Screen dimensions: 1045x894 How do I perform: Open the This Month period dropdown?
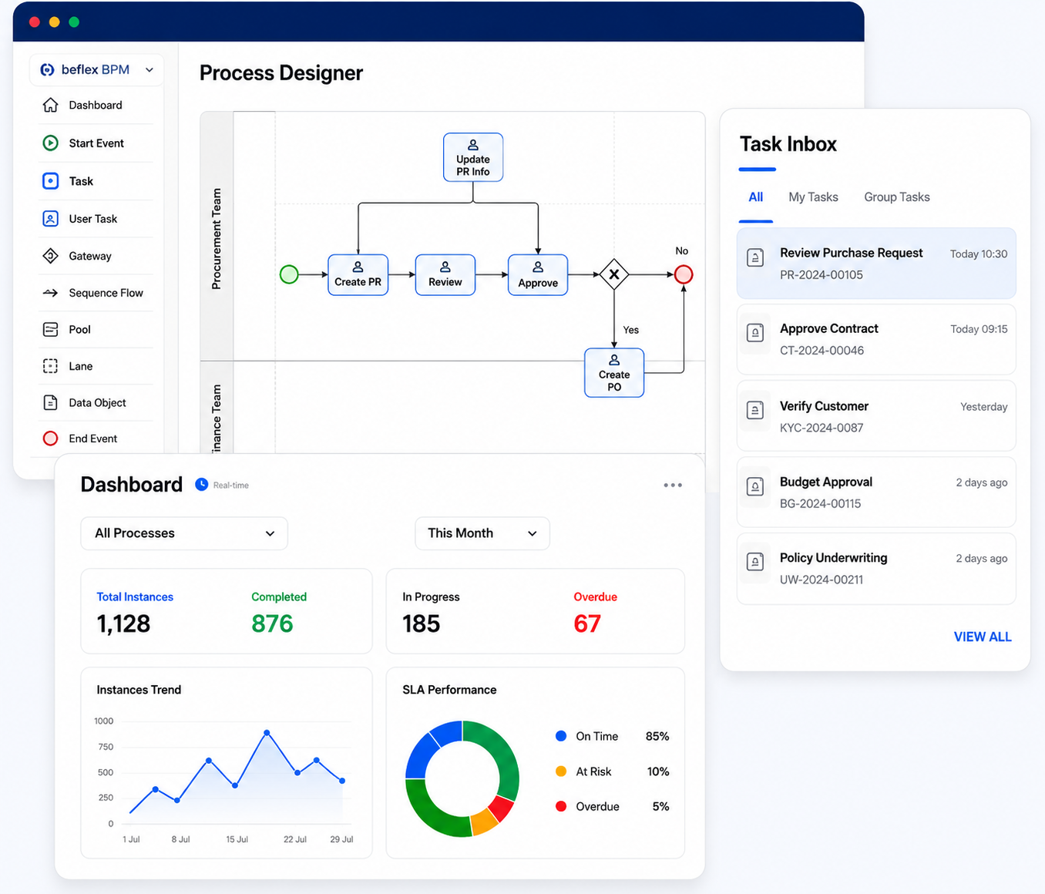point(482,533)
